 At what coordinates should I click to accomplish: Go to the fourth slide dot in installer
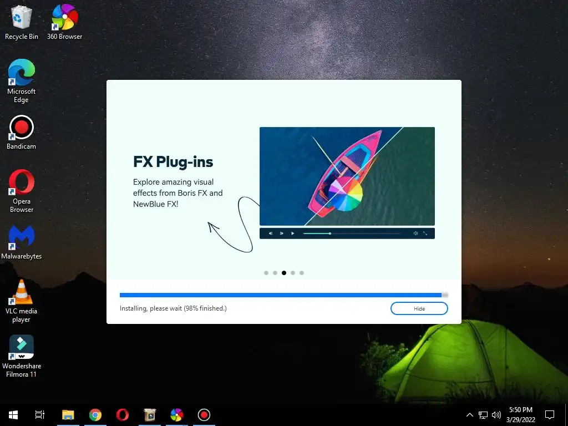[x=293, y=273]
